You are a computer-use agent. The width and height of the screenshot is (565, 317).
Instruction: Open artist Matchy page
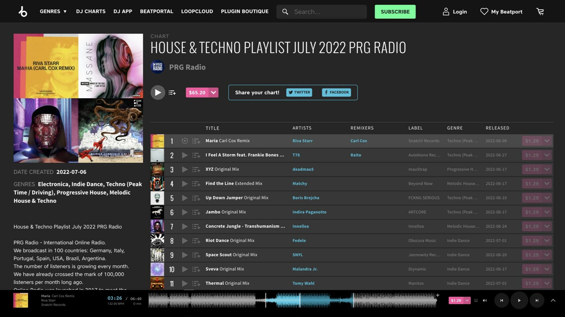(x=300, y=183)
